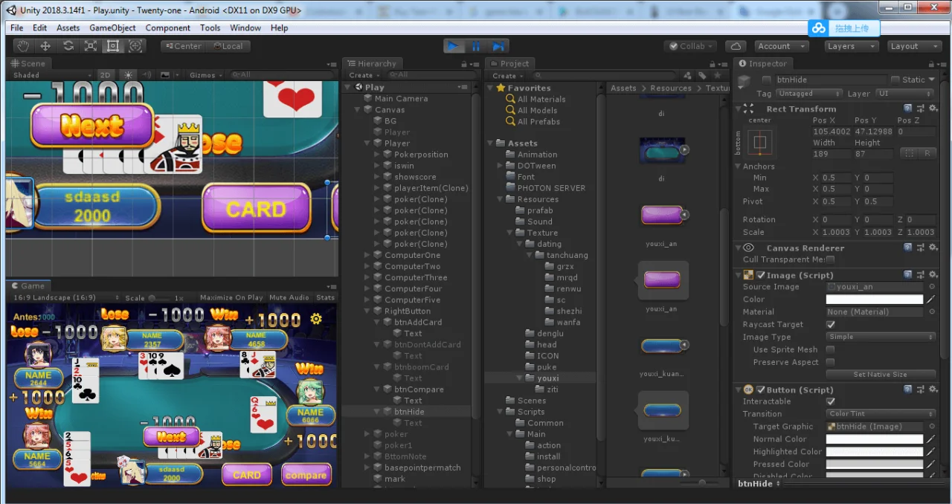Screen dimensions: 952x504
Task: Open Image component help icon
Action: click(908, 275)
